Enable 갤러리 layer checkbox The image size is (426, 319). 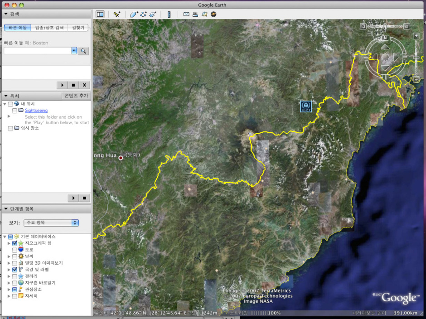point(15,276)
